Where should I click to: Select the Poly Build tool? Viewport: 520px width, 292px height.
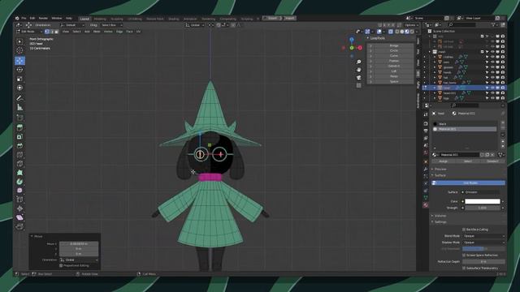(x=19, y=173)
